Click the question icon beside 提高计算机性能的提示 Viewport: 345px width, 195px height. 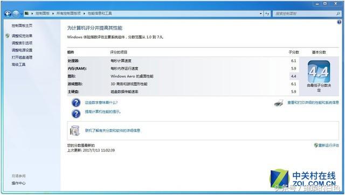[76, 114]
